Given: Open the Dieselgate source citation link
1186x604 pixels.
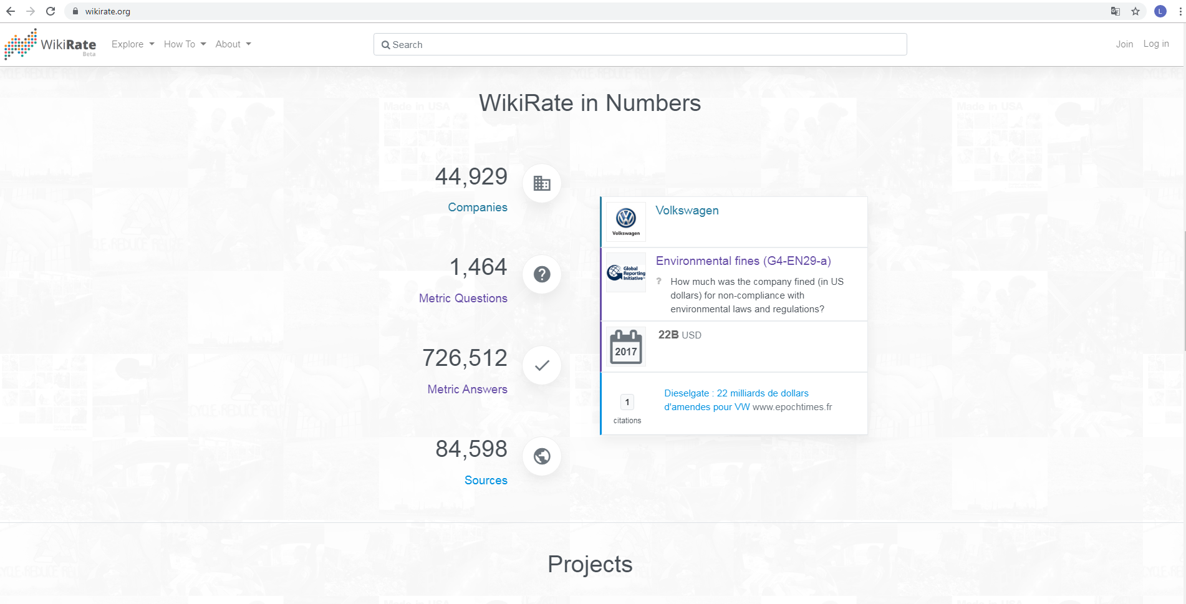Looking at the screenshot, I should 736,400.
